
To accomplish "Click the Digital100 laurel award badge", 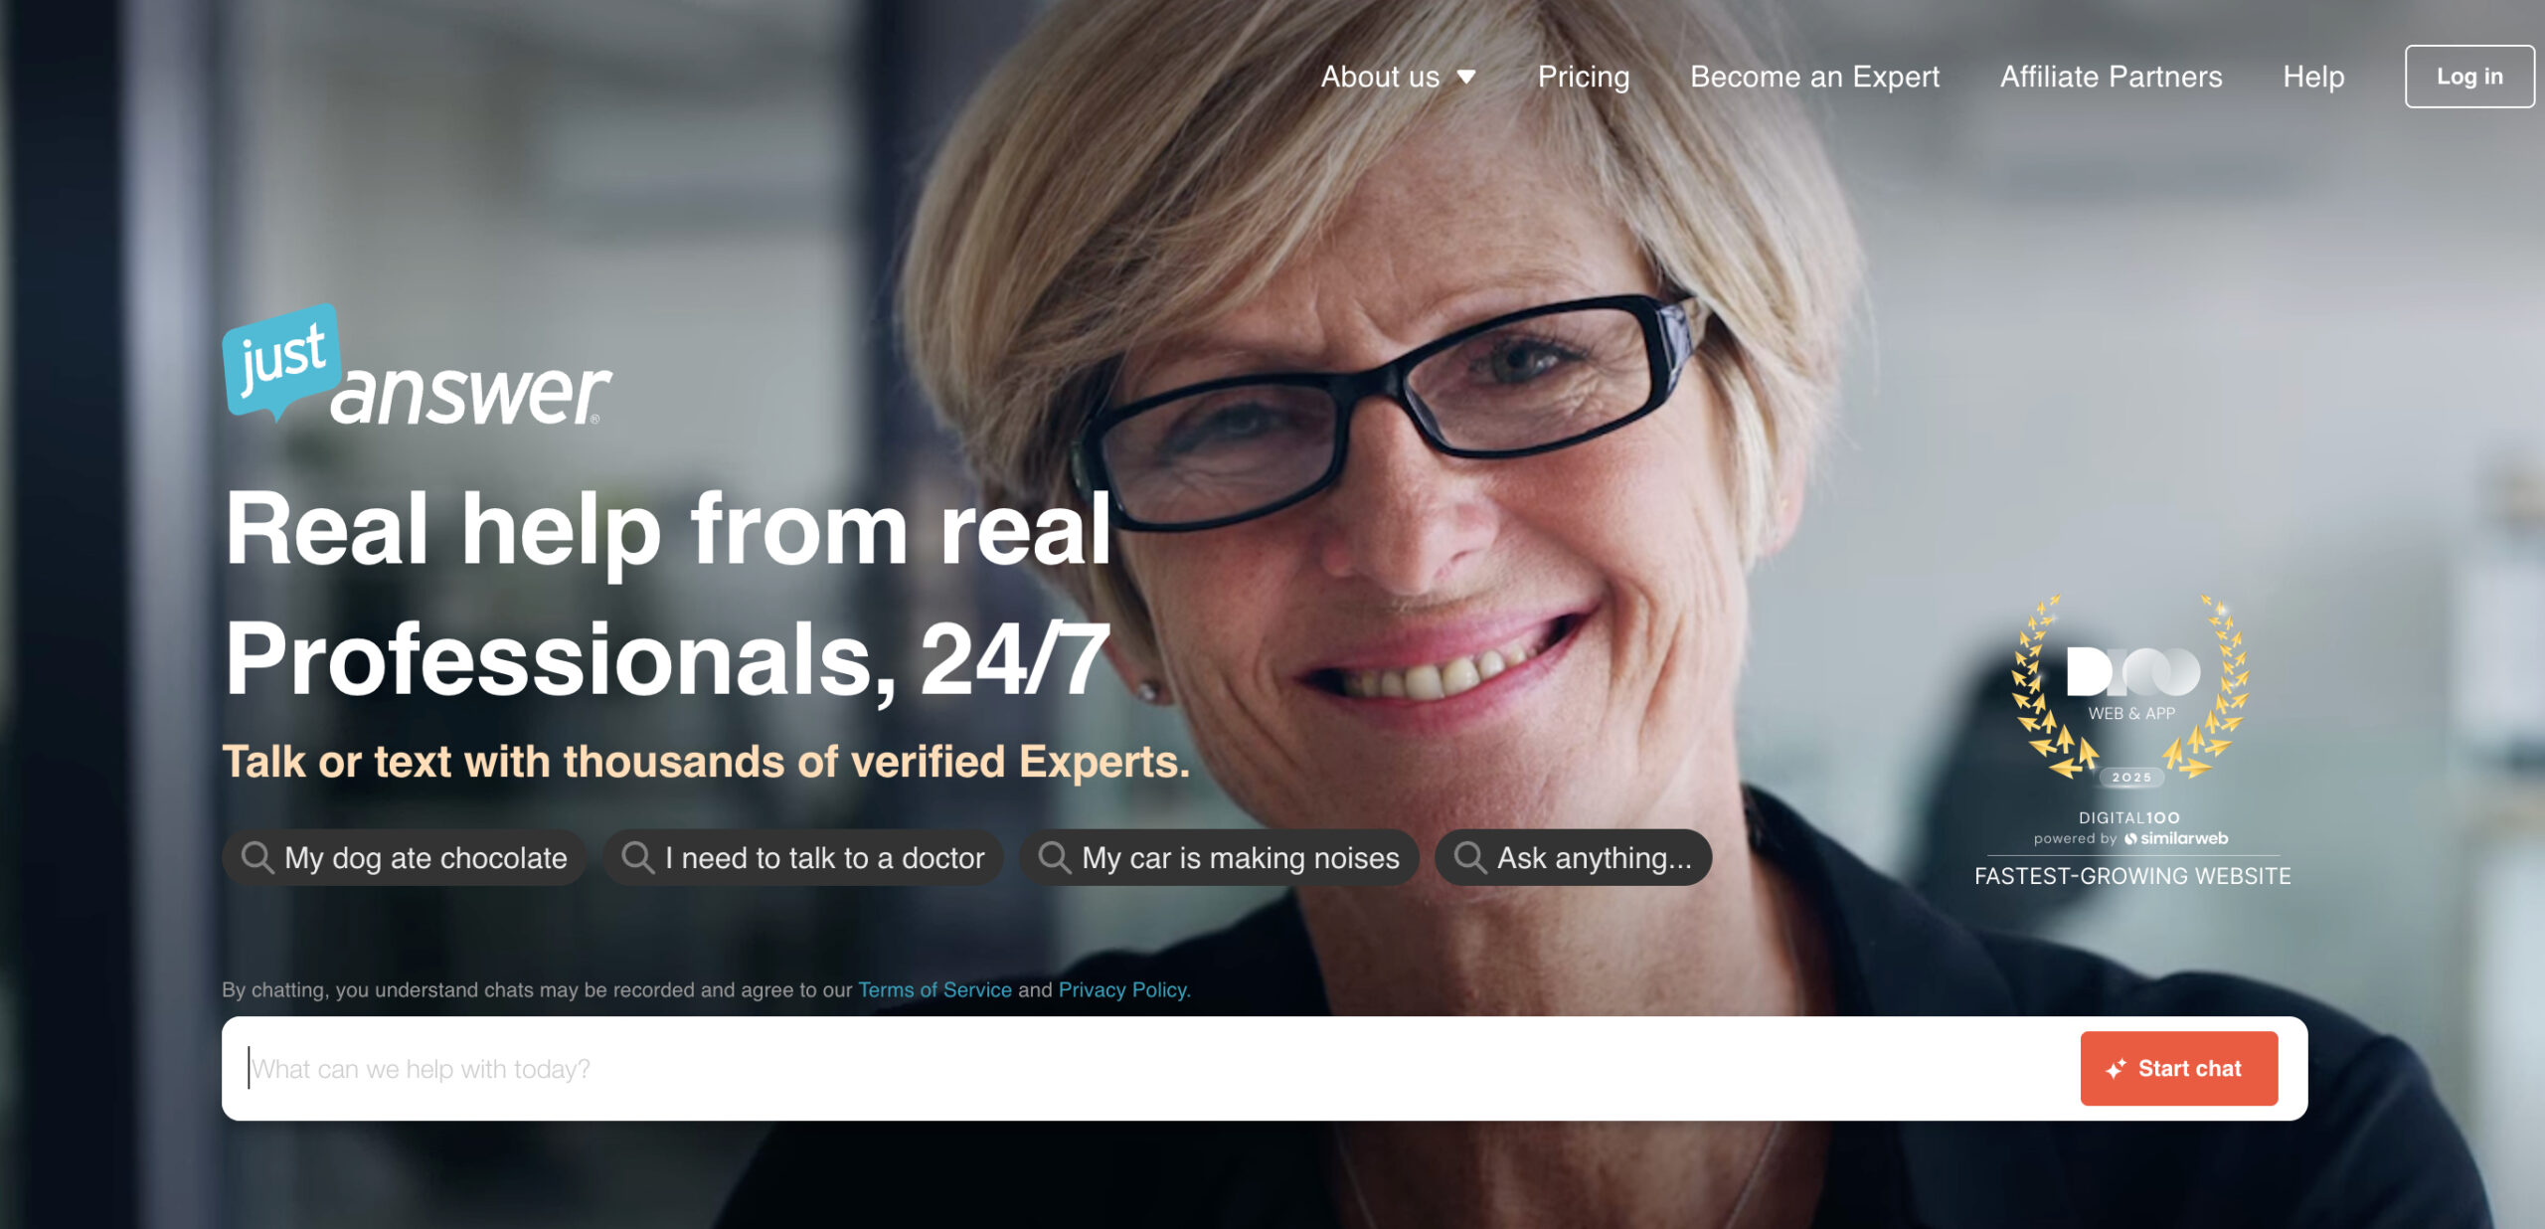I will click(x=2131, y=686).
